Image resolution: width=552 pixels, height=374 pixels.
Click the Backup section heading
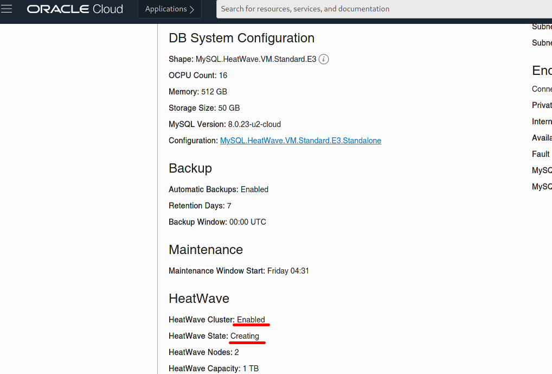190,168
